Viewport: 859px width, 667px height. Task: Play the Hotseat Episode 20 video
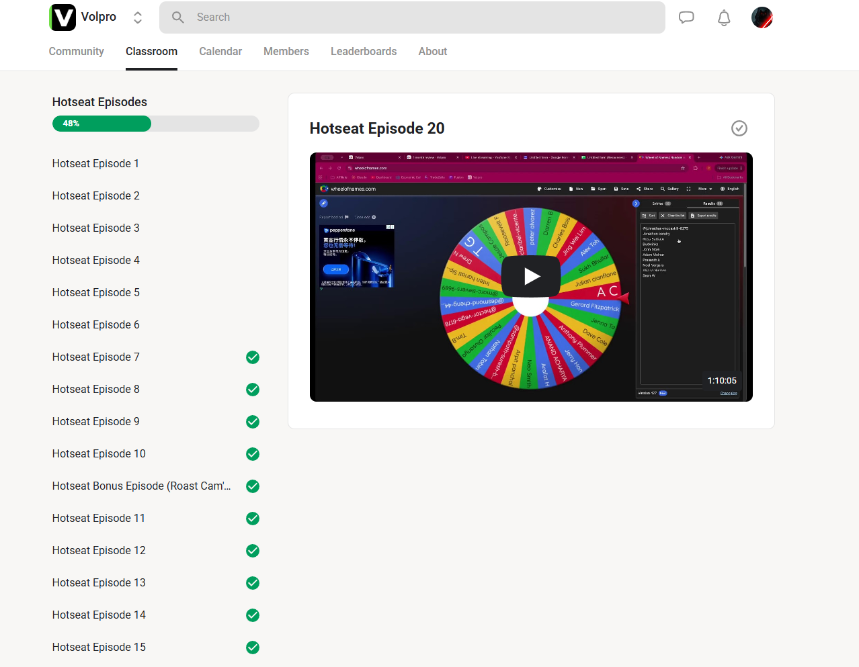click(x=531, y=276)
